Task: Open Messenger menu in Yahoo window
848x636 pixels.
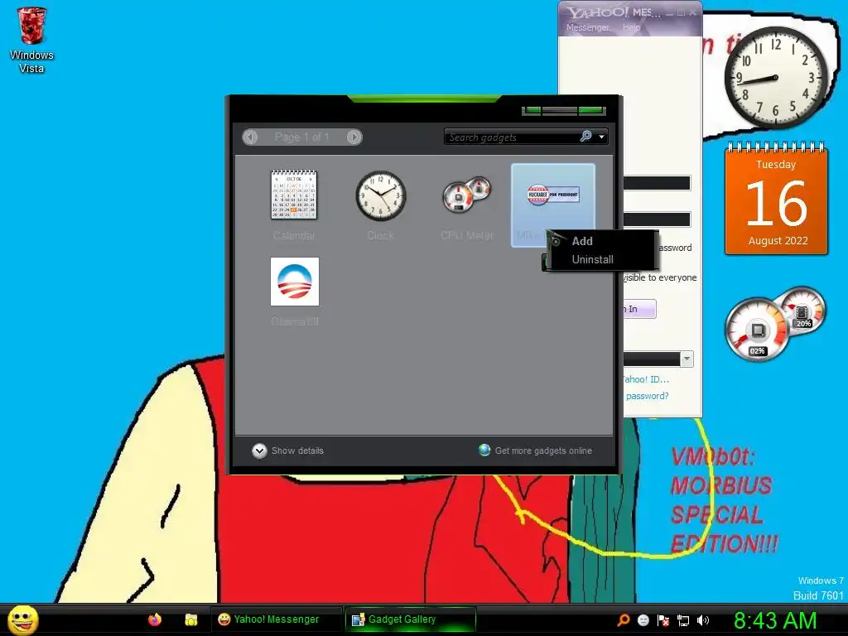Action: click(x=587, y=27)
